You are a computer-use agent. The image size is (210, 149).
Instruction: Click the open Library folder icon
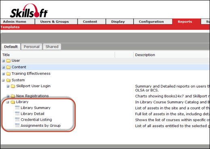13,102
